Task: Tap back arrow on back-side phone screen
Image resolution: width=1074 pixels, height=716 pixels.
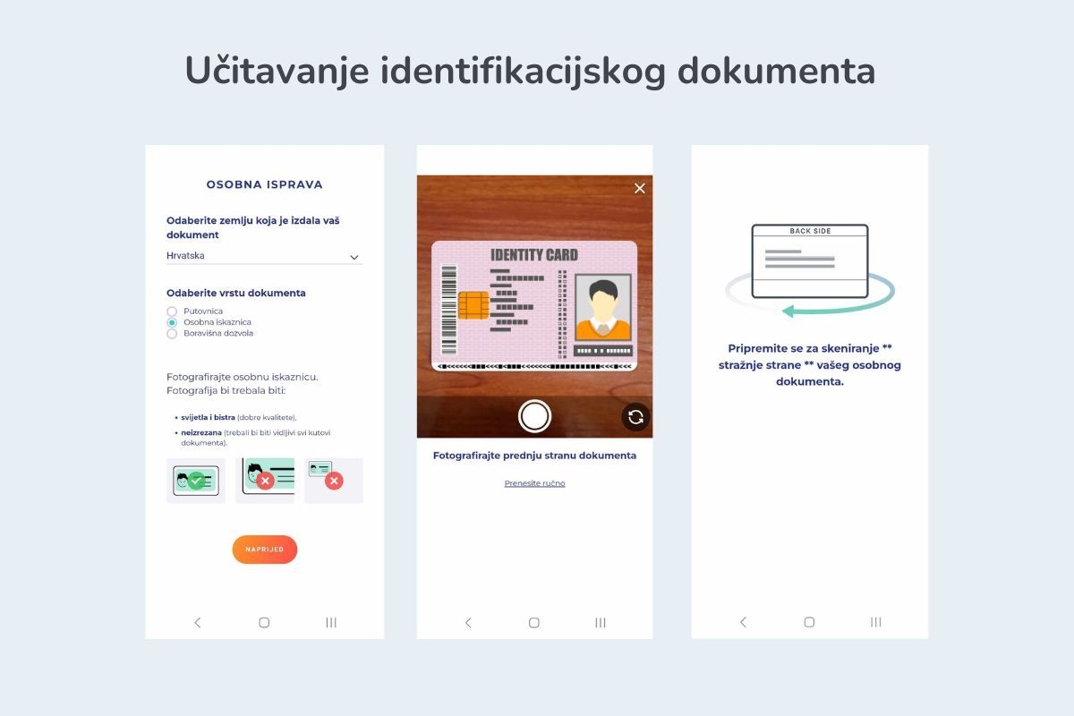Action: [x=743, y=623]
